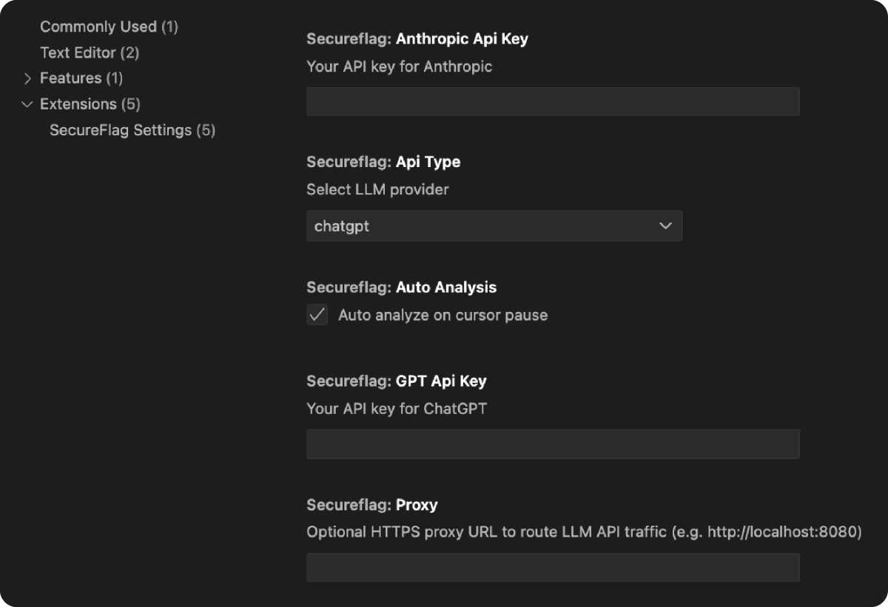Click the chatgpt dropdown arrow icon
The height and width of the screenshot is (607, 888).
tap(665, 225)
